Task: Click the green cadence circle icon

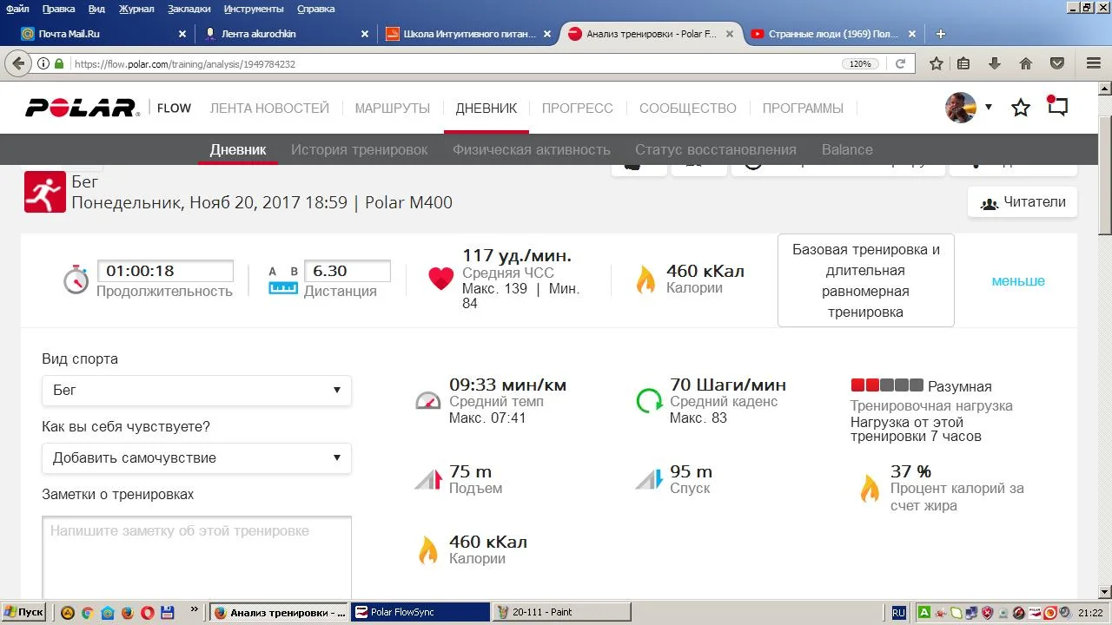Action: tap(649, 400)
